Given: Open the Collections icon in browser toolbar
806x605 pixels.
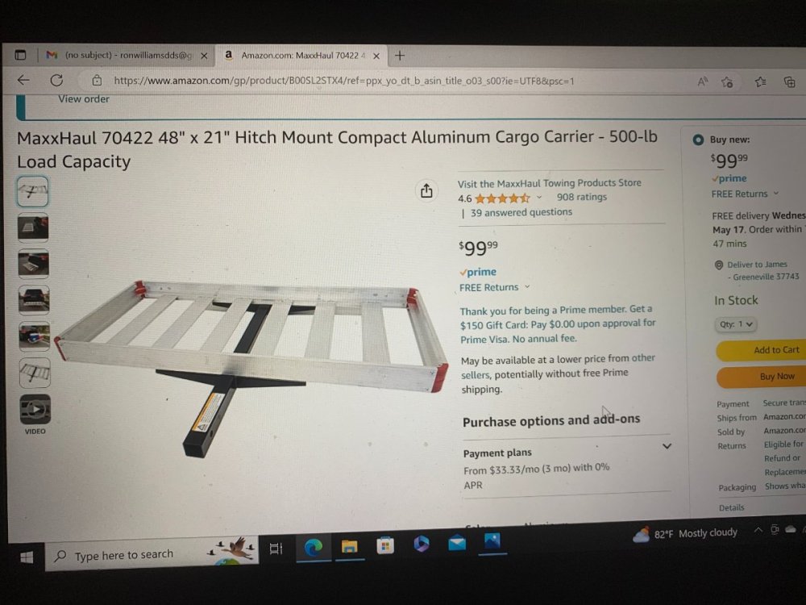Looking at the screenshot, I should [790, 81].
